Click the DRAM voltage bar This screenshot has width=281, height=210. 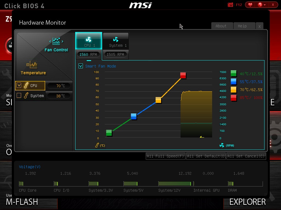[x=231, y=183]
